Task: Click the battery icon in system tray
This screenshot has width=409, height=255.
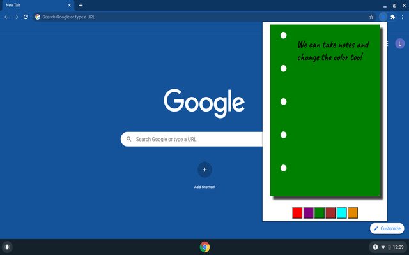Action: pyautogui.click(x=389, y=247)
